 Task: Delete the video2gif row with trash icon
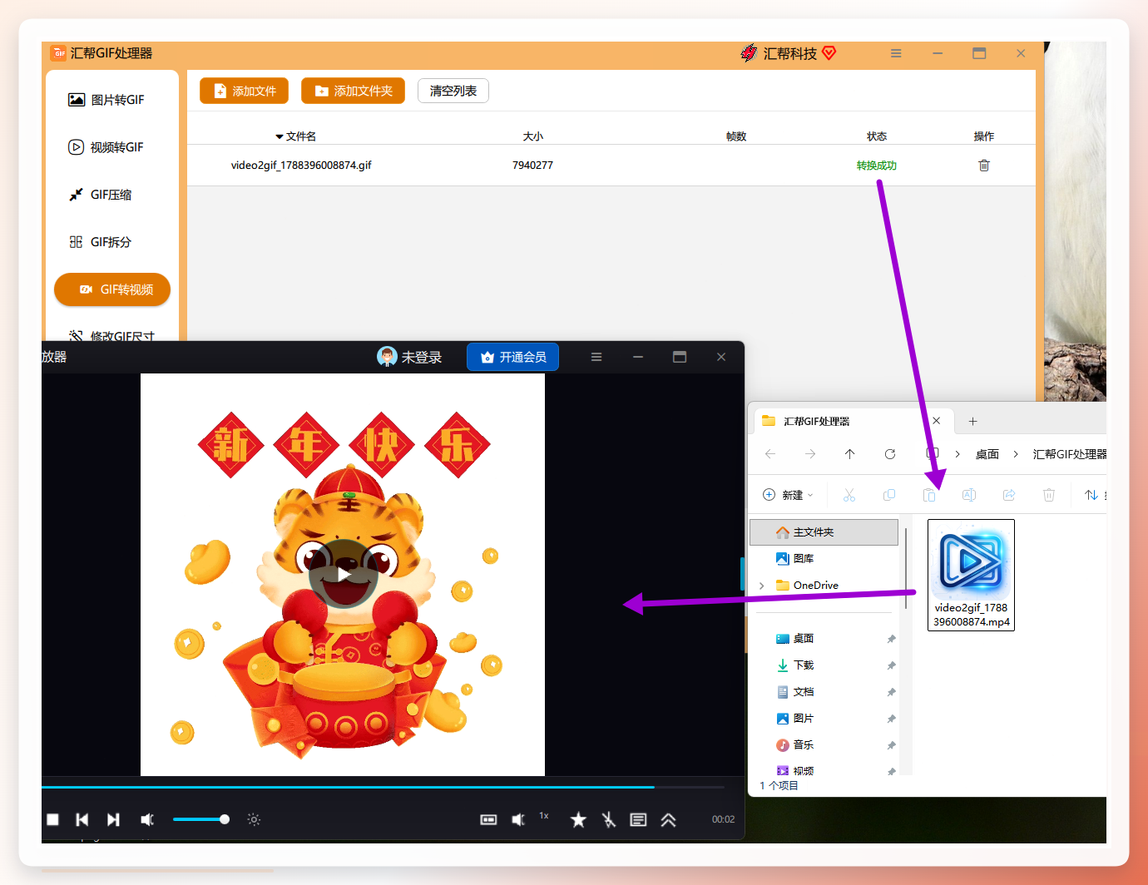tap(984, 166)
